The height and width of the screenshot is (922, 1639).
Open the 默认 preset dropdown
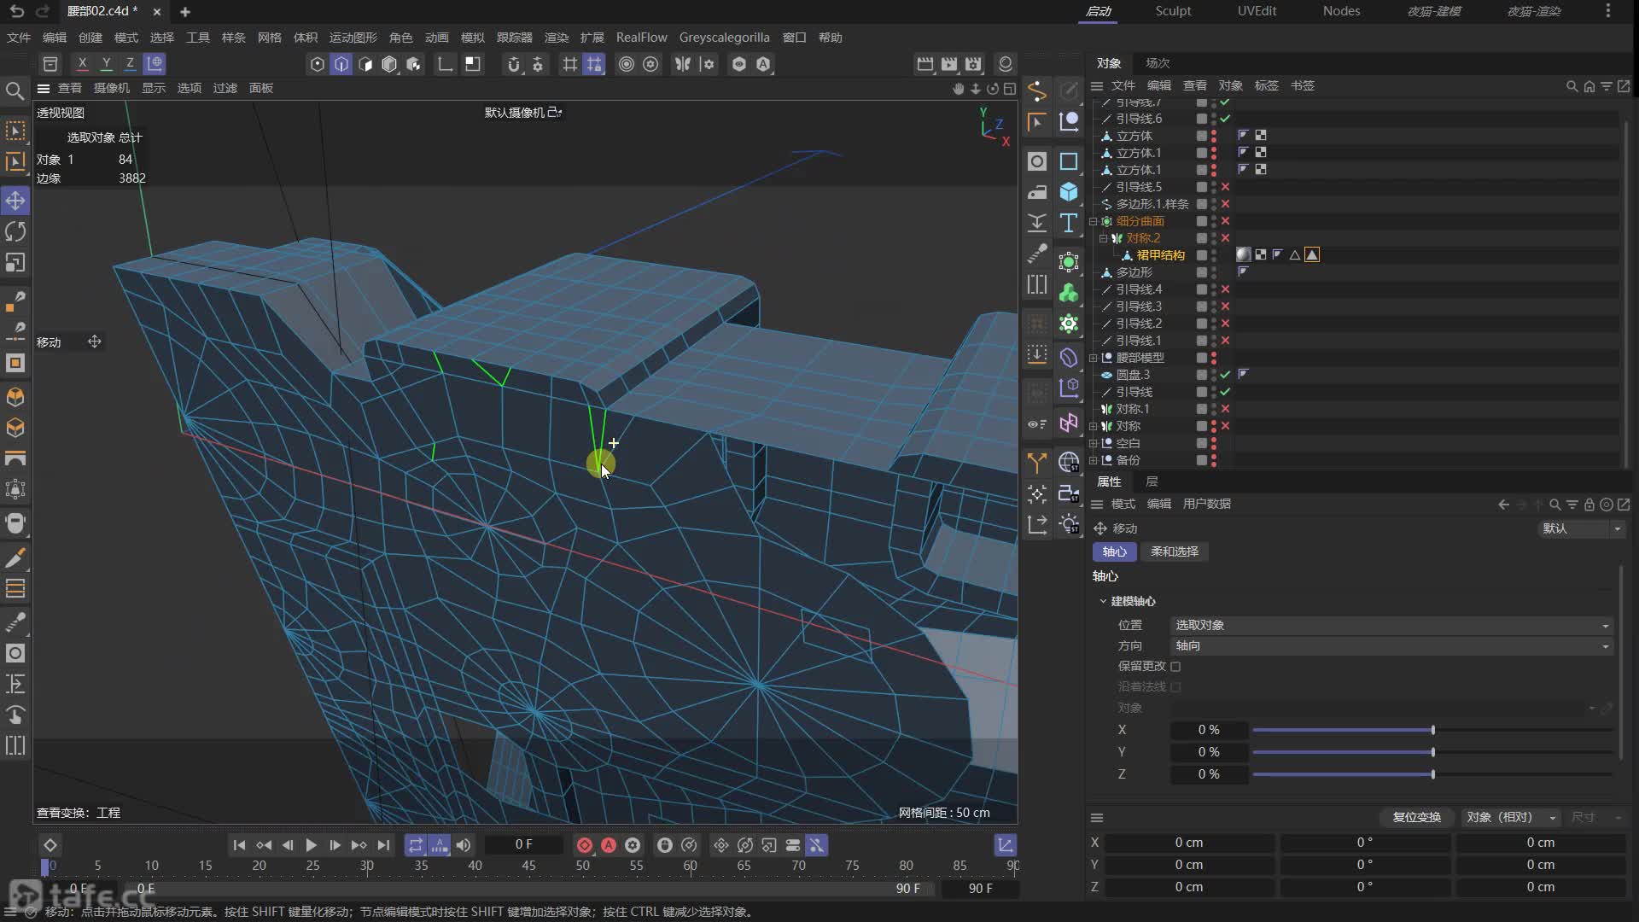pos(1581,528)
